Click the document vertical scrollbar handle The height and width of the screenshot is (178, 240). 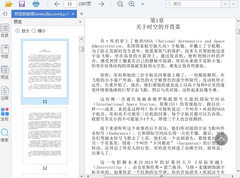click(x=238, y=31)
